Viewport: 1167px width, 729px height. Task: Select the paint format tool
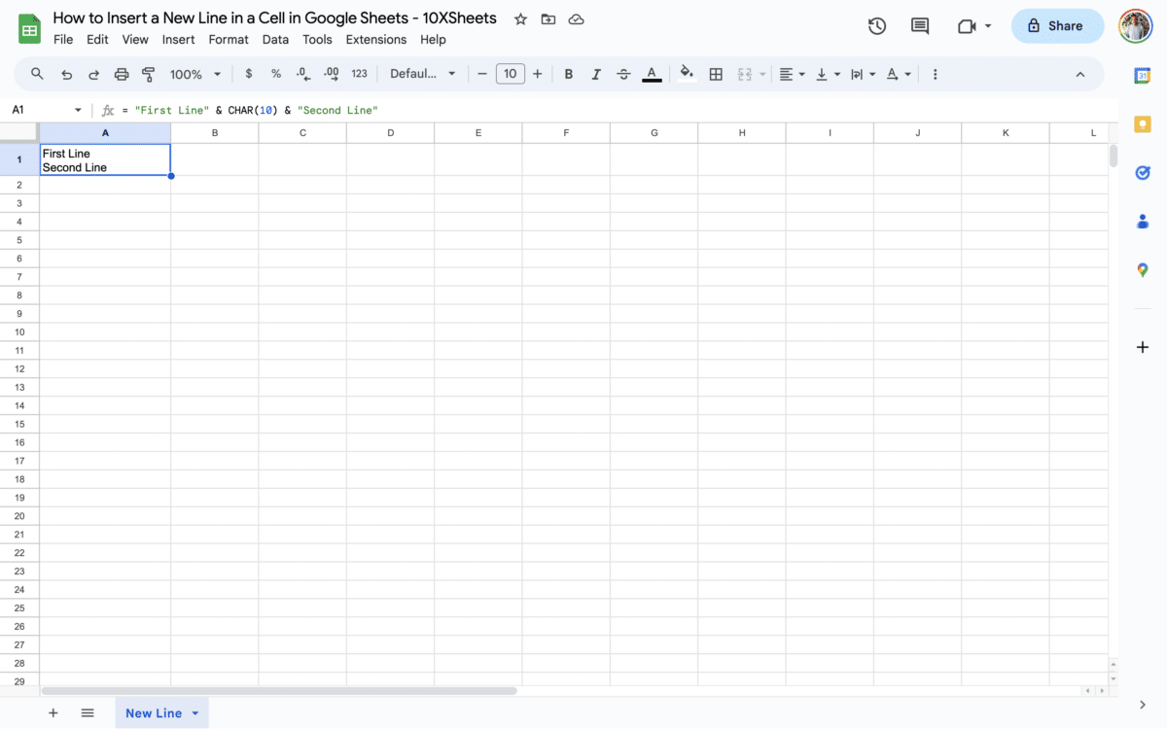148,73
